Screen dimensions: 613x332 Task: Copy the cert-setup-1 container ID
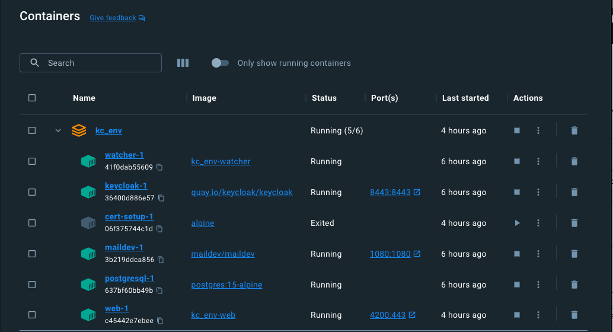click(x=159, y=229)
